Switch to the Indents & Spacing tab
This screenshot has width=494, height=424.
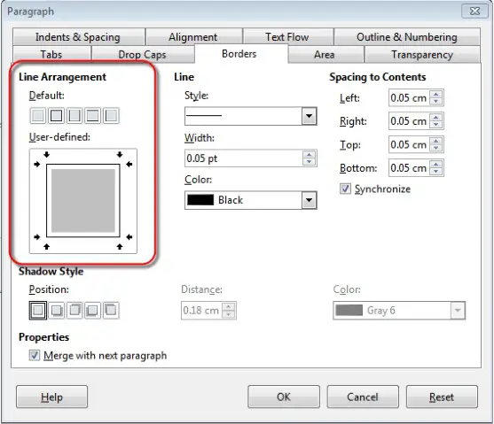tap(78, 37)
